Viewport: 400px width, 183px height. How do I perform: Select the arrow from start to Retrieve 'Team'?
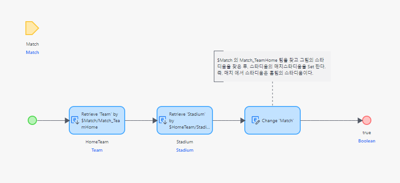pyautogui.click(x=53, y=120)
